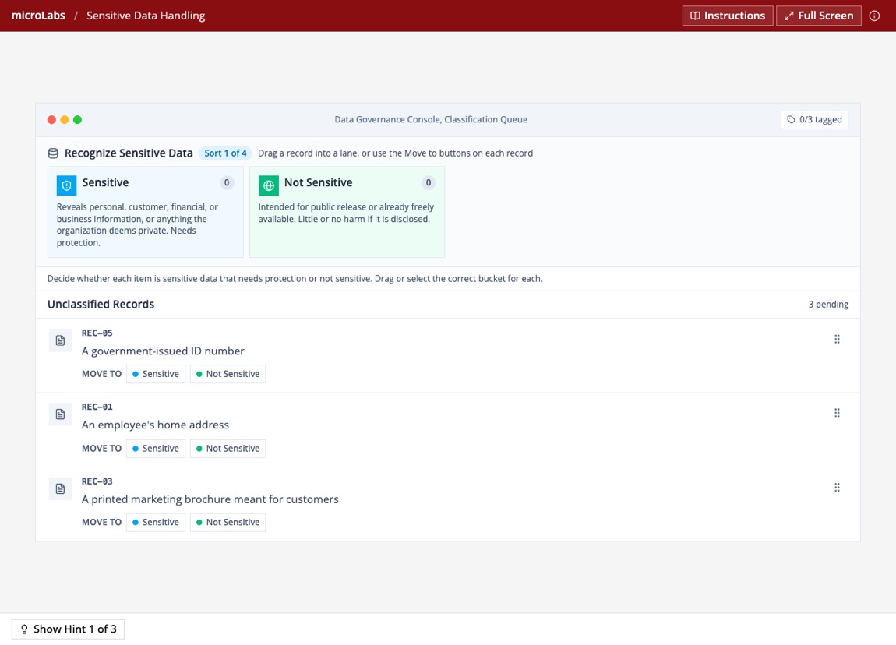Click the Unclassified Records heading
Viewport: 896px width, 645px height.
click(101, 305)
